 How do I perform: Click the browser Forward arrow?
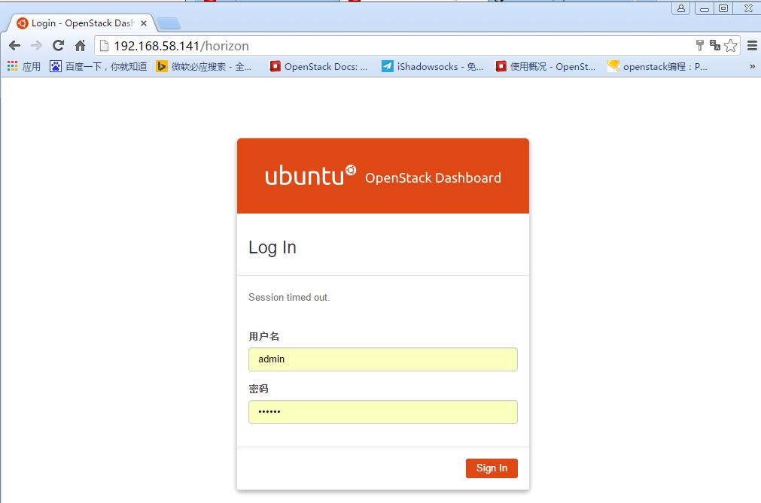[36, 46]
